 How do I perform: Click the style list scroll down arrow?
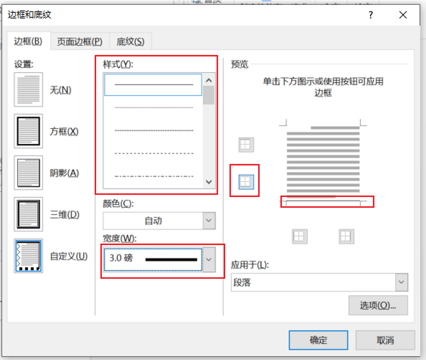click(208, 182)
